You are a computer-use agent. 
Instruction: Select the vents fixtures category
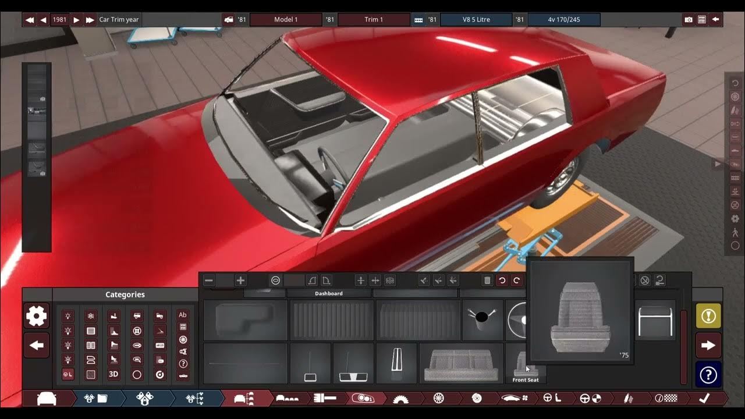point(91,345)
